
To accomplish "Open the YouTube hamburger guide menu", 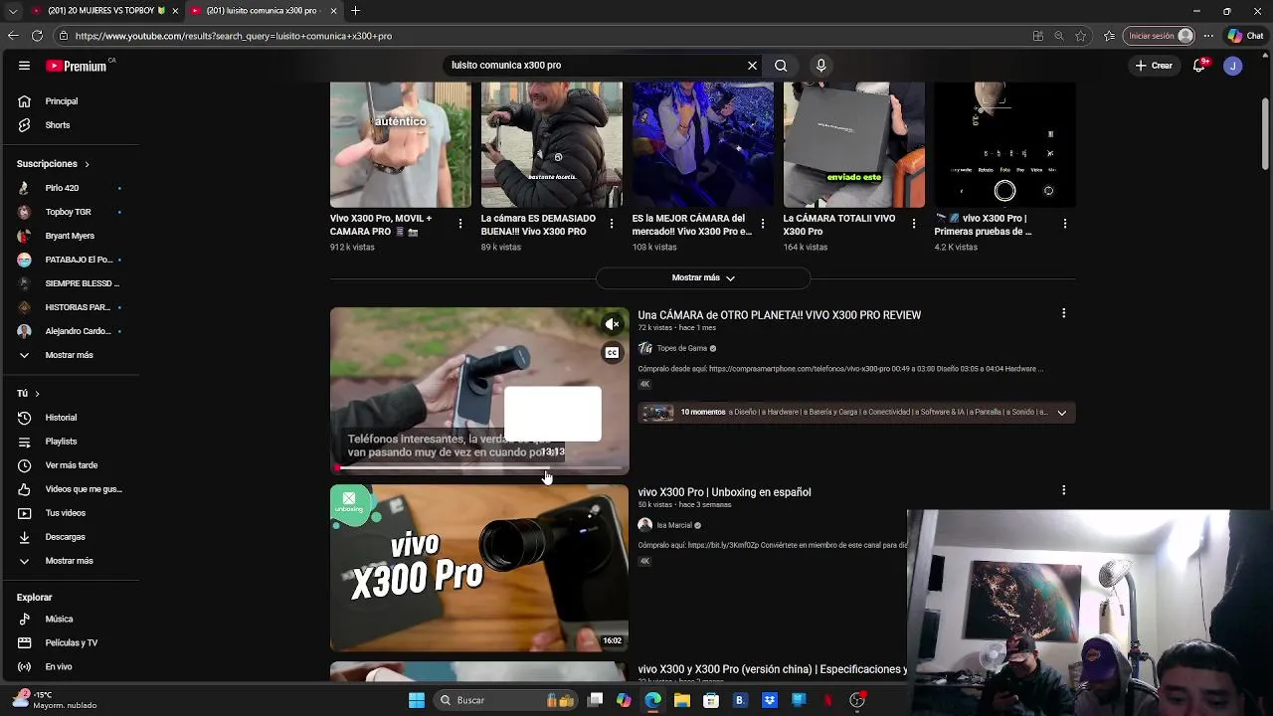I will tap(24, 66).
